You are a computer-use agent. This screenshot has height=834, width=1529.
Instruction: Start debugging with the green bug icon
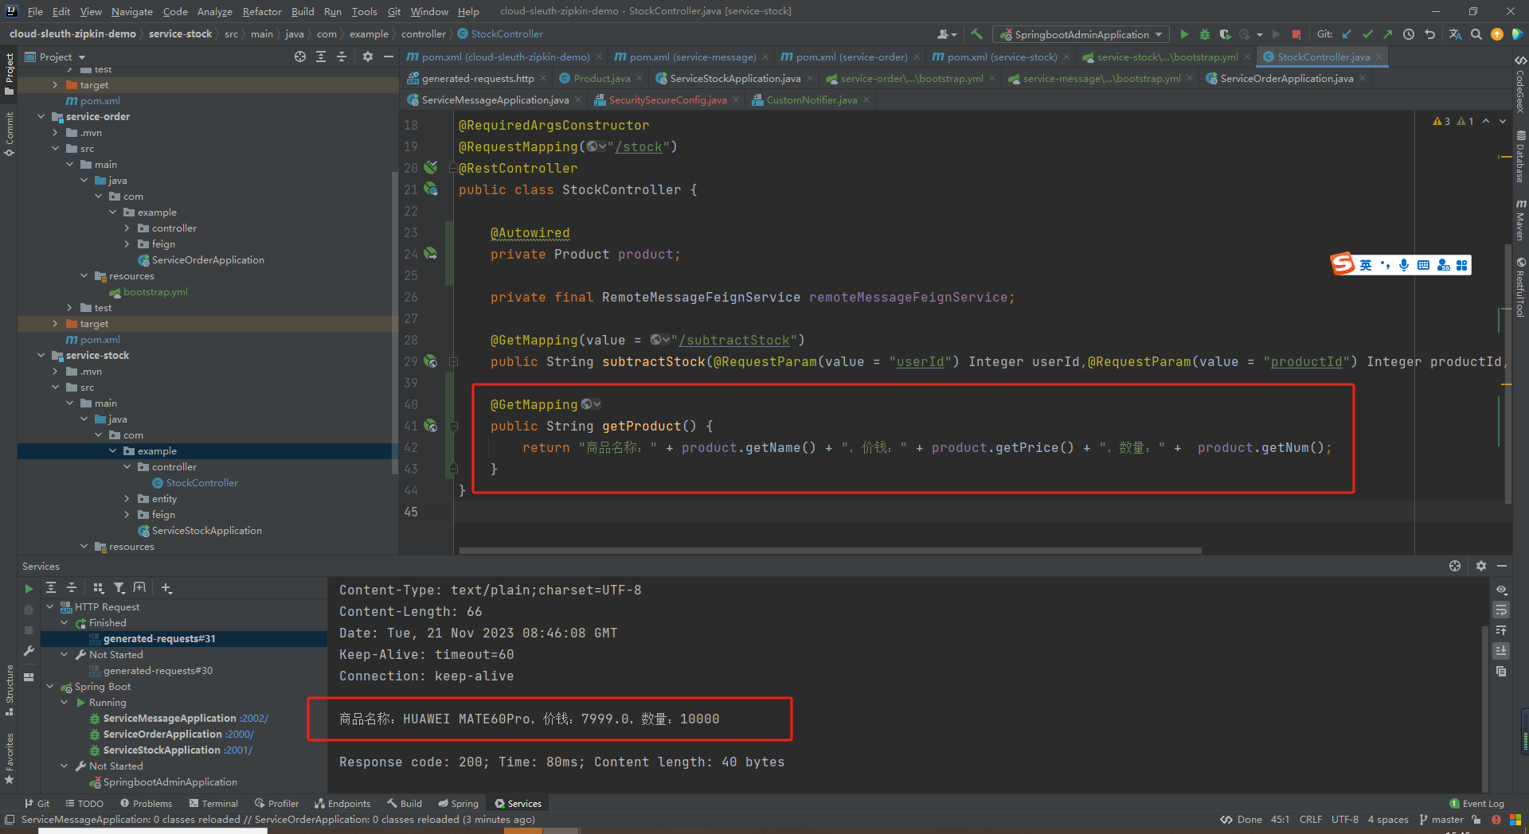click(1205, 34)
